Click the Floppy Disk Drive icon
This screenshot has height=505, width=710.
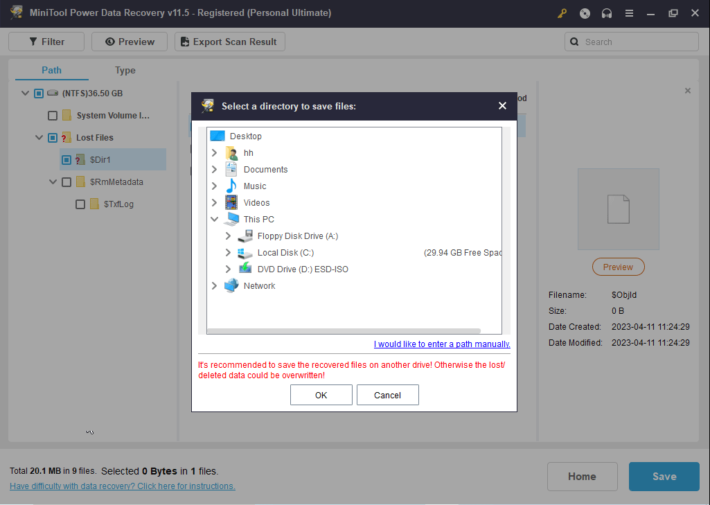tap(245, 236)
